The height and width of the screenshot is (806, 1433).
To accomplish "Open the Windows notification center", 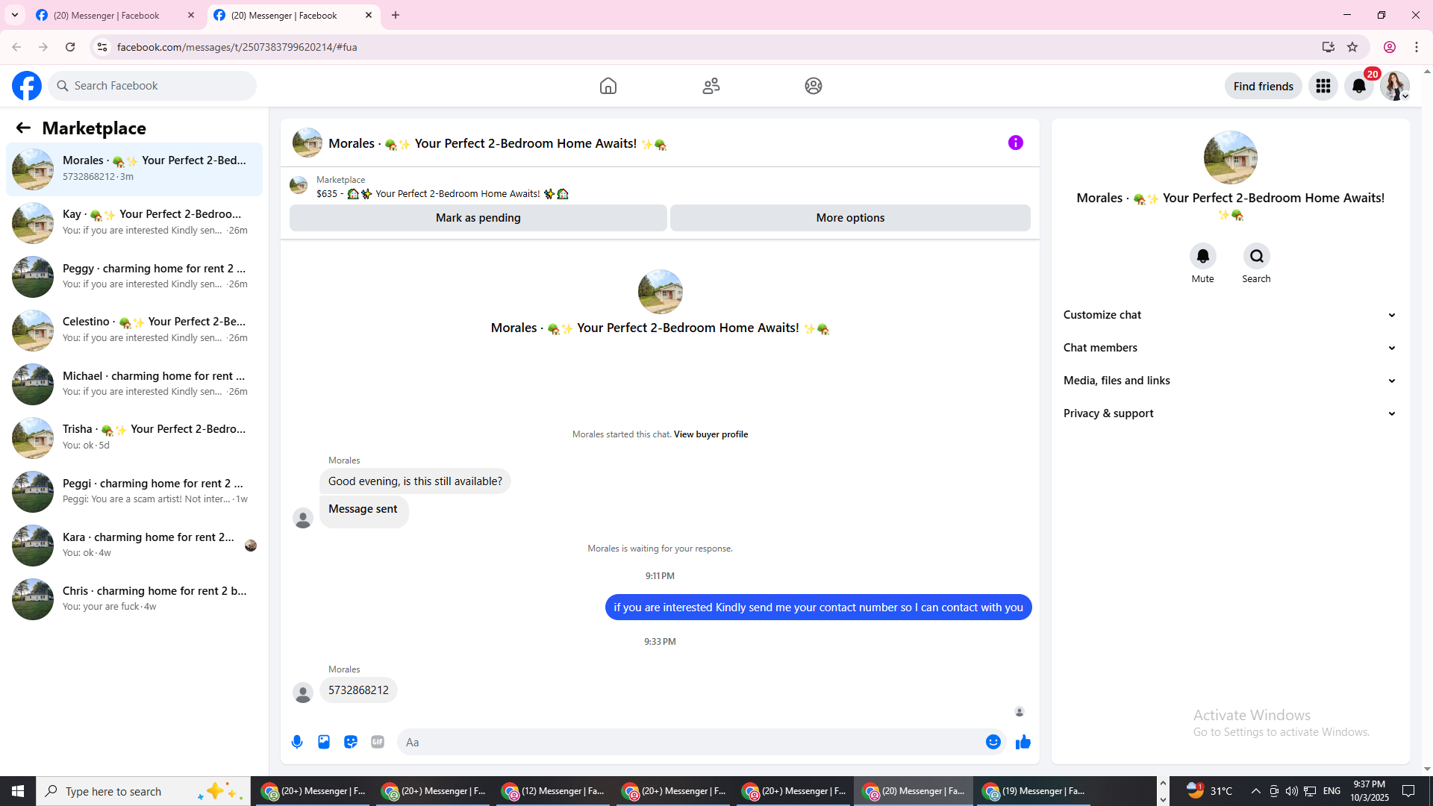I will (1409, 791).
